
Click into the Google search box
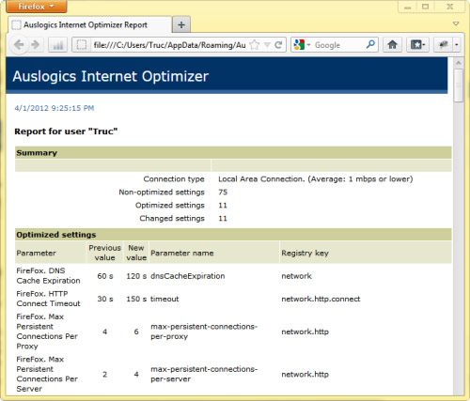pyautogui.click(x=338, y=45)
